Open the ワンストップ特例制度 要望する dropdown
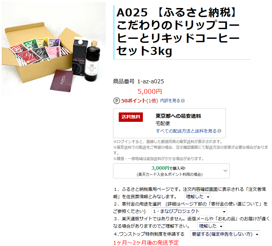This screenshot has width=272, height=246. pos(225,234)
